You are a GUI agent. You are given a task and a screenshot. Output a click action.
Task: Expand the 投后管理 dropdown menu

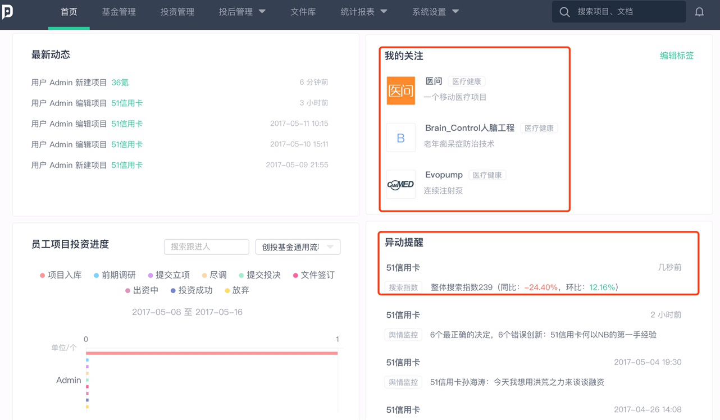242,12
